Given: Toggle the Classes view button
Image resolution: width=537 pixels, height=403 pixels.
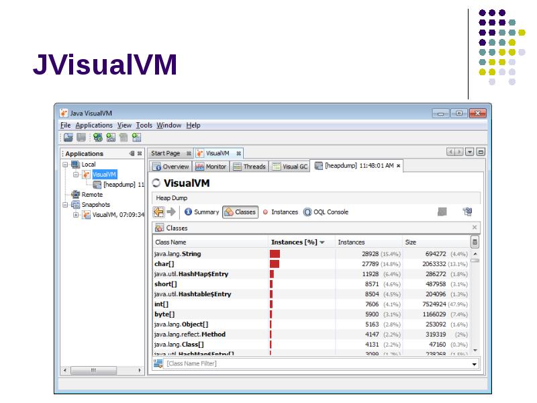Looking at the screenshot, I should click(x=240, y=212).
